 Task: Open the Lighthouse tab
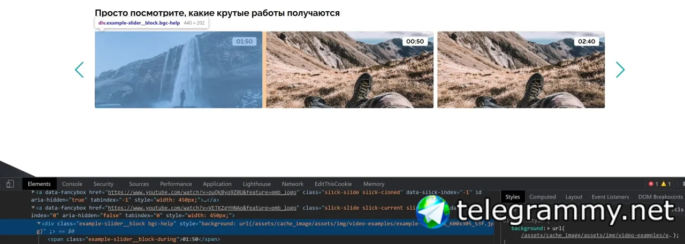(257, 184)
